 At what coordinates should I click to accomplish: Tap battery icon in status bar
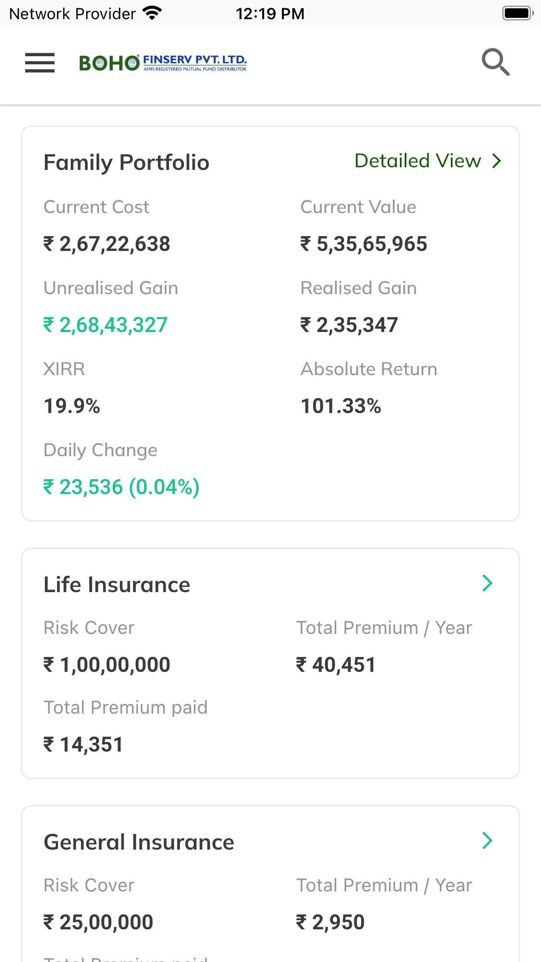coord(517,13)
